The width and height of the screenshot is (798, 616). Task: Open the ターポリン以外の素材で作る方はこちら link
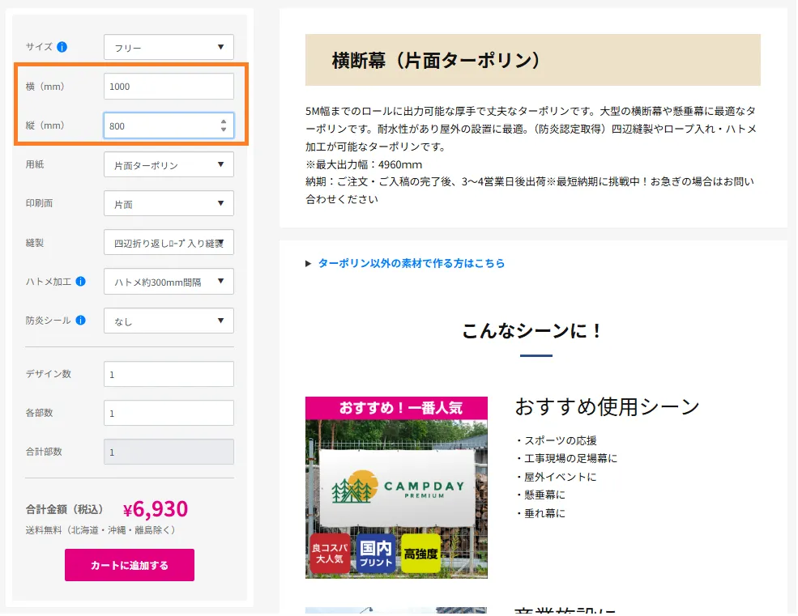pyautogui.click(x=411, y=263)
